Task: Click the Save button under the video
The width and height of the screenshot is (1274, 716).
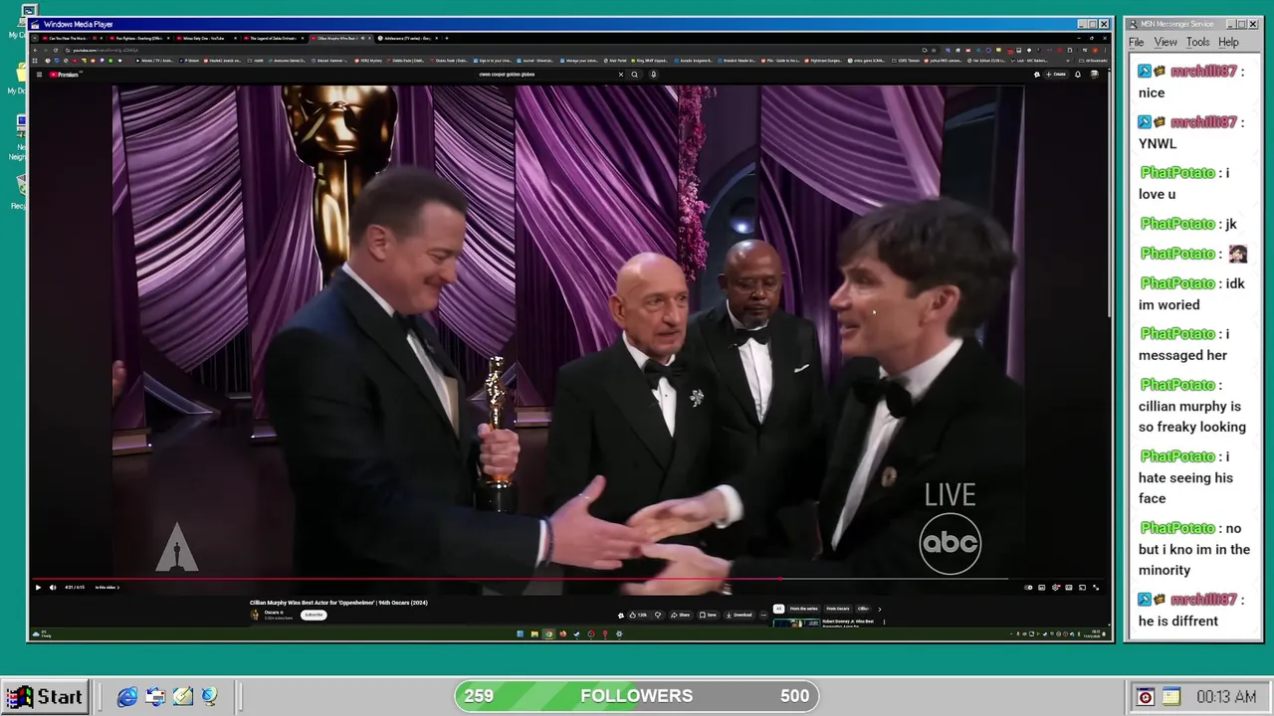Action: click(709, 615)
